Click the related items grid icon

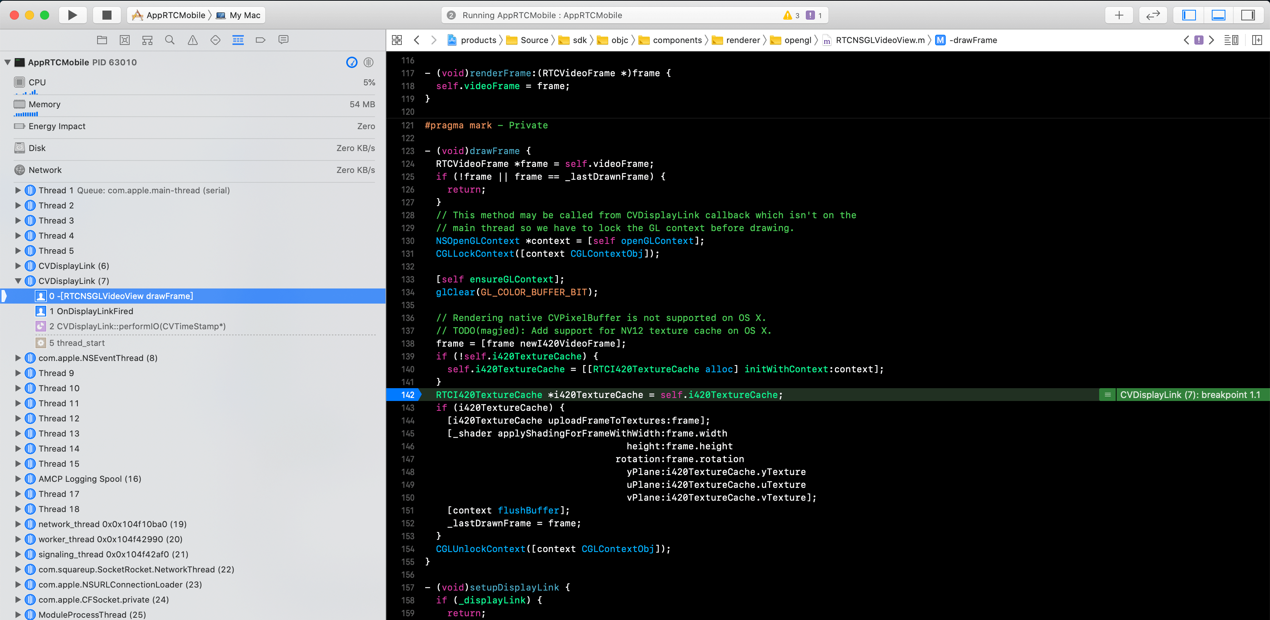[397, 40]
